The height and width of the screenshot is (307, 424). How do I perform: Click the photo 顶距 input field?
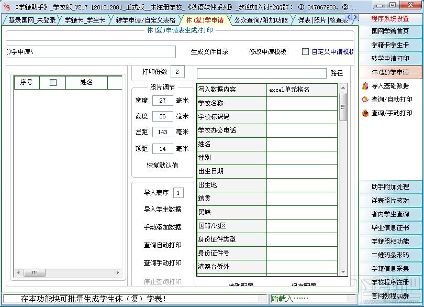point(162,149)
